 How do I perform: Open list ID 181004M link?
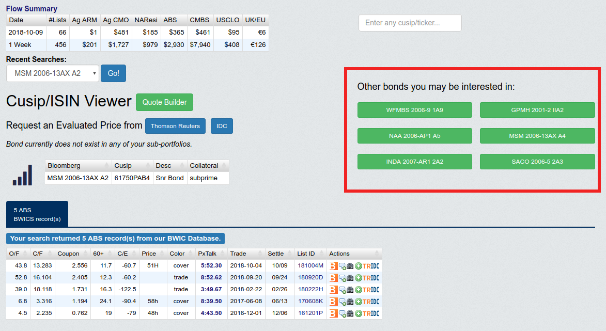(x=310, y=266)
